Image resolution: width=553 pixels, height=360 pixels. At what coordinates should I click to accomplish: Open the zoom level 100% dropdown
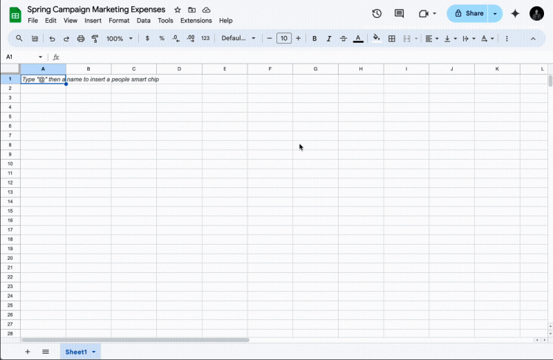click(120, 39)
